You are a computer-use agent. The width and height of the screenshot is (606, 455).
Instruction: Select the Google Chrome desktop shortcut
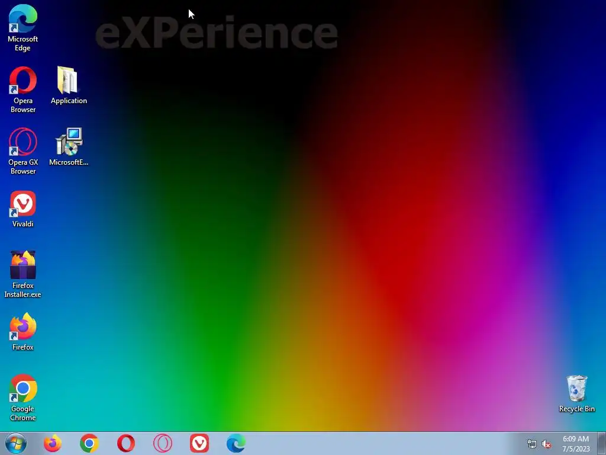coord(23,398)
